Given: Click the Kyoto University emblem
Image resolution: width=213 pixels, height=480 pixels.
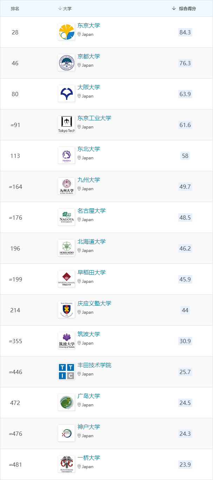Looking at the screenshot, I should point(66,63).
